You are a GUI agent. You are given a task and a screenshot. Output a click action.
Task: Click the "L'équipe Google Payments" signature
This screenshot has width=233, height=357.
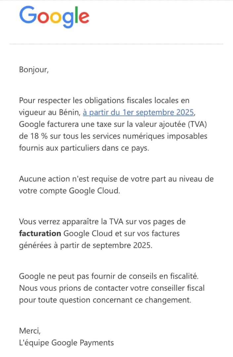(x=66, y=343)
